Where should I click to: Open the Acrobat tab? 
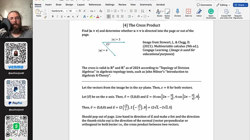(x=160, y=5)
